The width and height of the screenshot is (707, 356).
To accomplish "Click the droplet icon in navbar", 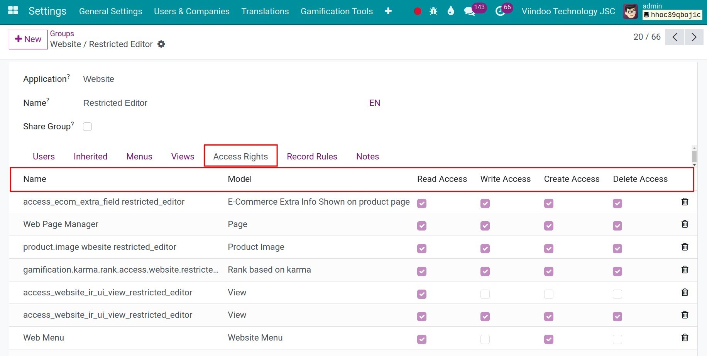I will [451, 11].
